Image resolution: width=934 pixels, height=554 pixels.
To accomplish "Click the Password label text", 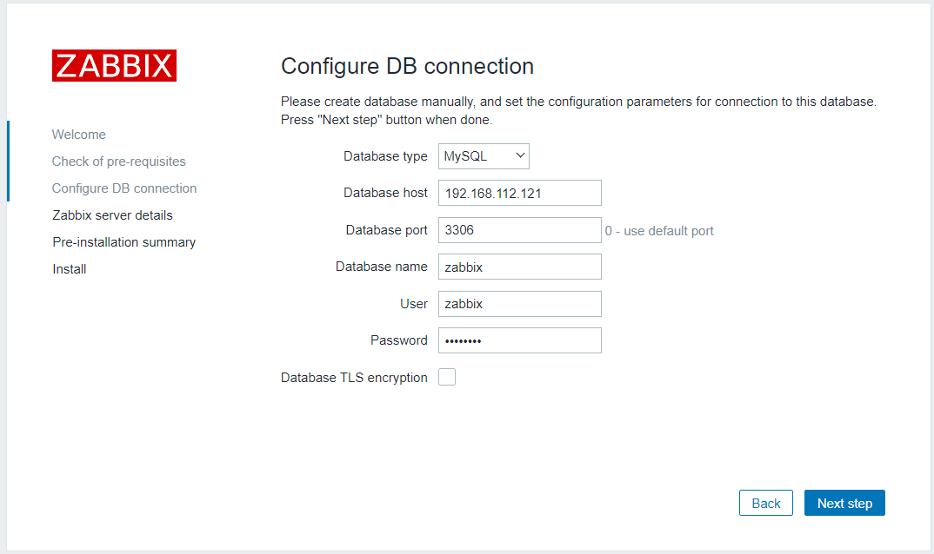I will coord(398,340).
